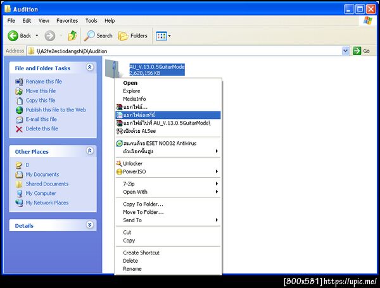Expand the Details panel
This screenshot has width=380, height=288.
tap(90, 225)
